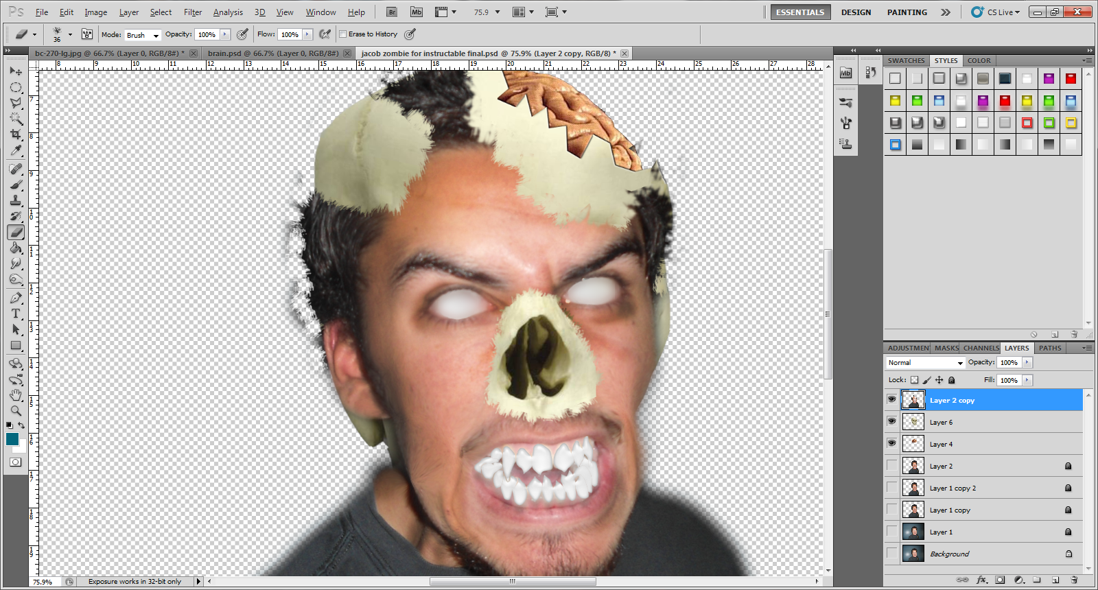The height and width of the screenshot is (590, 1098).
Task: Show Layer 1 visibility box
Action: click(891, 531)
